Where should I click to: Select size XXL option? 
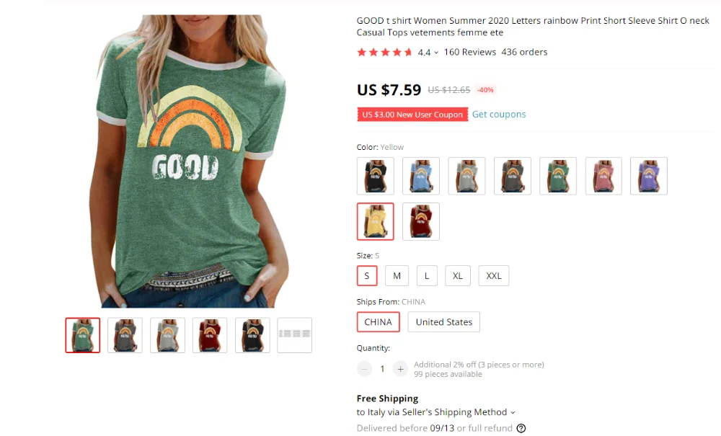pos(493,276)
